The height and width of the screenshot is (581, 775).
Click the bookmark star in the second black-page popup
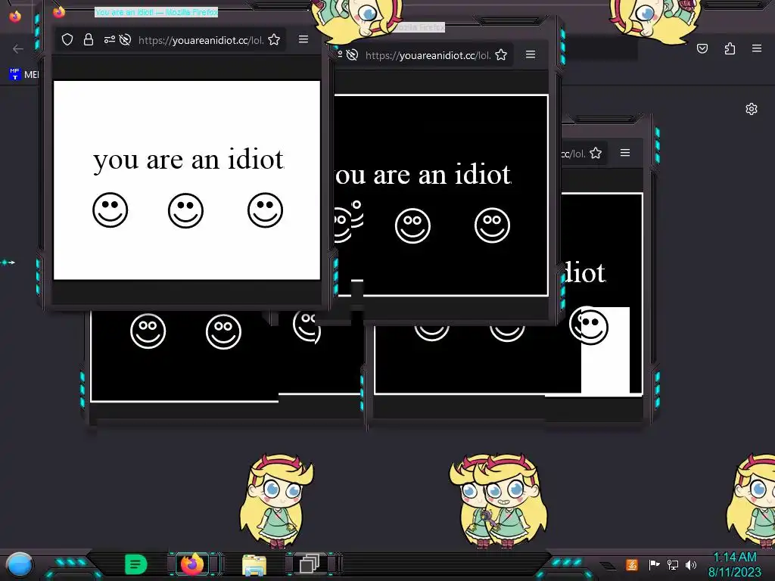pos(501,54)
